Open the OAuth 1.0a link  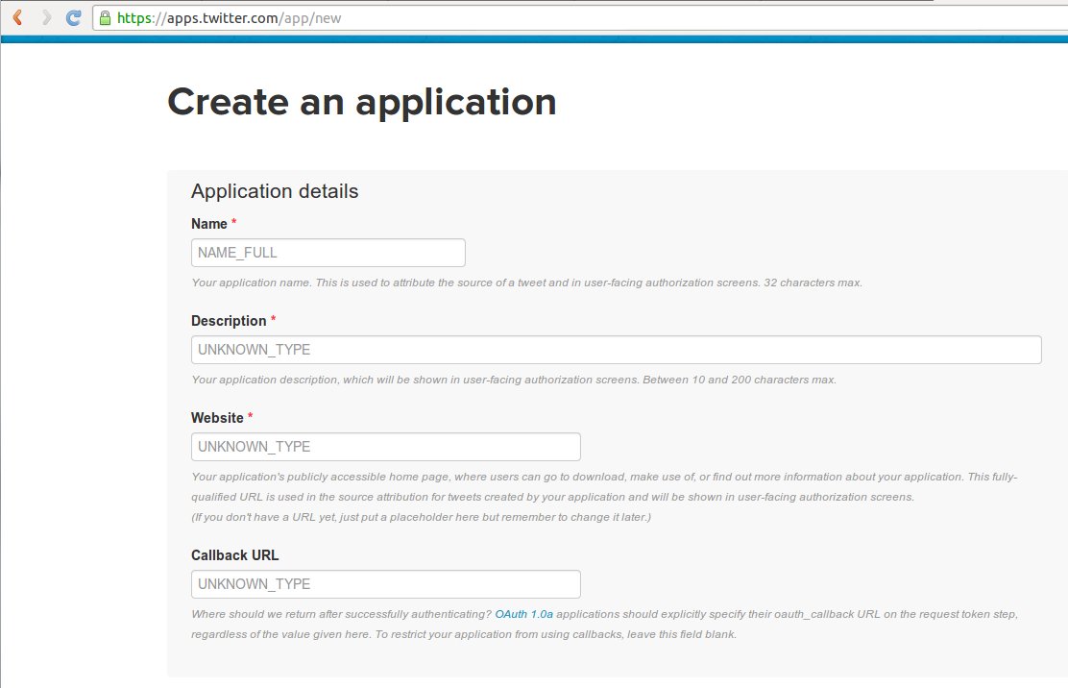point(523,614)
